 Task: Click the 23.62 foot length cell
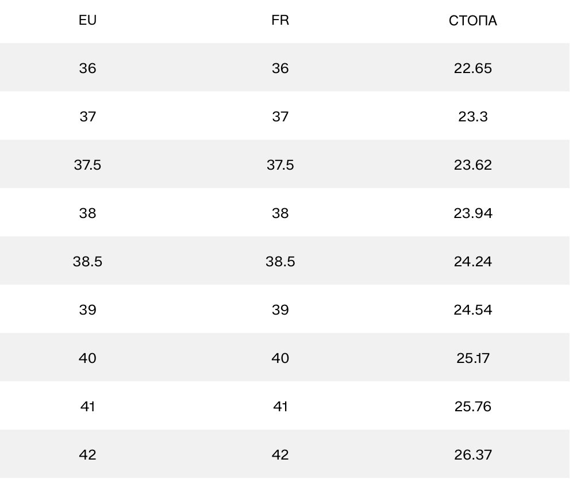click(x=472, y=165)
